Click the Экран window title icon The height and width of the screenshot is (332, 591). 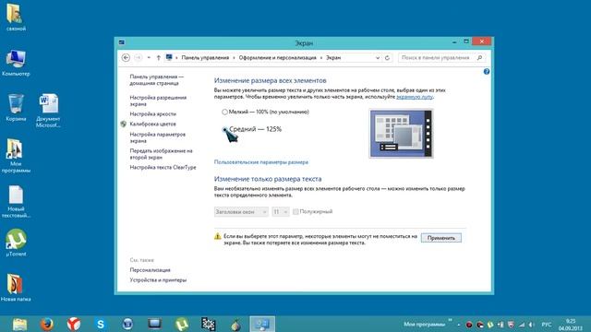click(121, 42)
